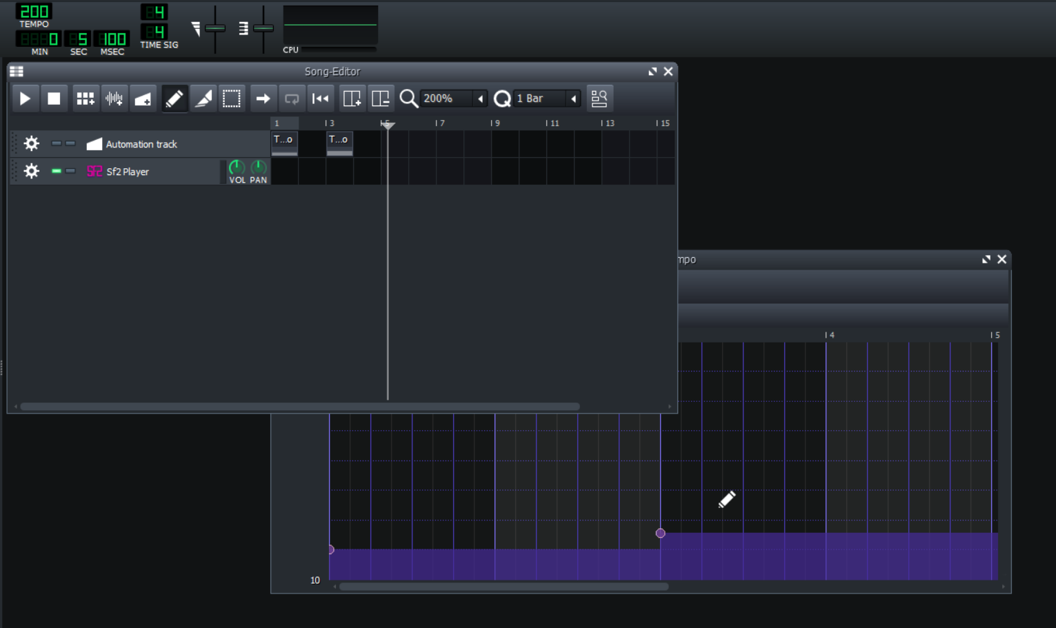Mute the Automation track

pos(57,143)
